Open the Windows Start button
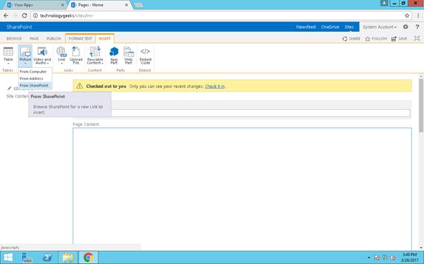 [x=8, y=257]
